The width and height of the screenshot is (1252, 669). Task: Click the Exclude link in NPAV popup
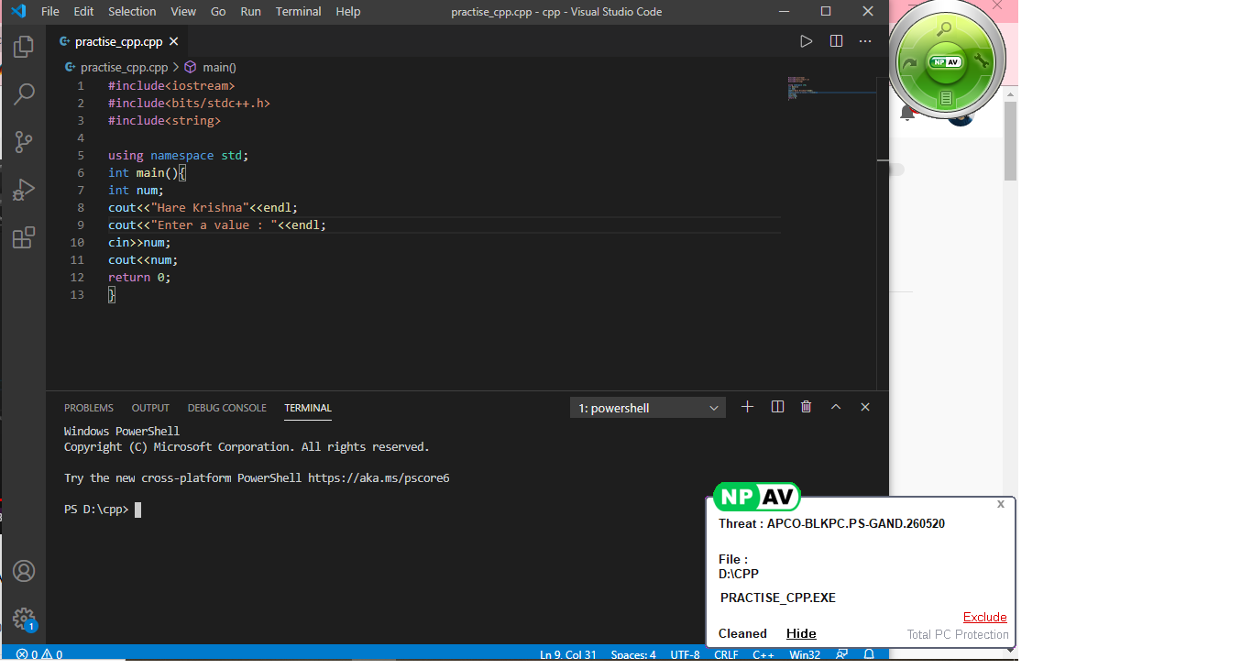(984, 617)
